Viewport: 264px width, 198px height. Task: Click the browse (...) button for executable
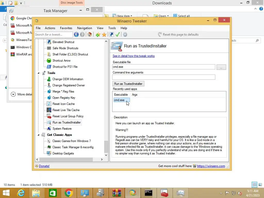click(221, 67)
